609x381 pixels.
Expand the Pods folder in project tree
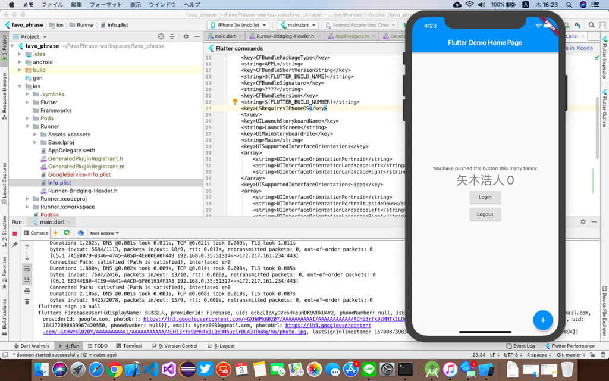27,118
